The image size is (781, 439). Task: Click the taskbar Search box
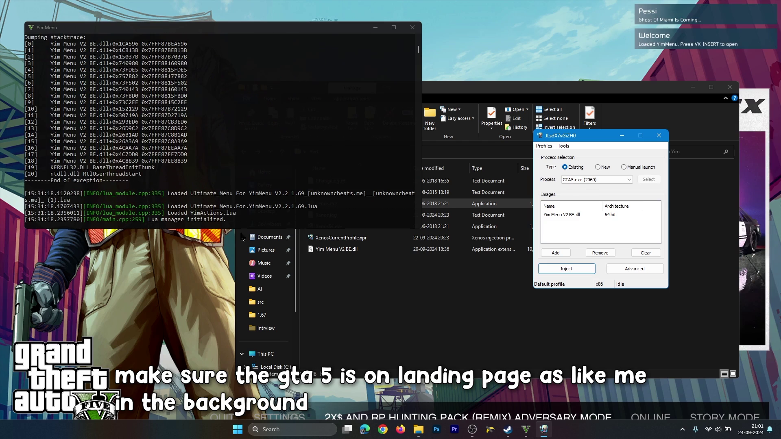292,429
